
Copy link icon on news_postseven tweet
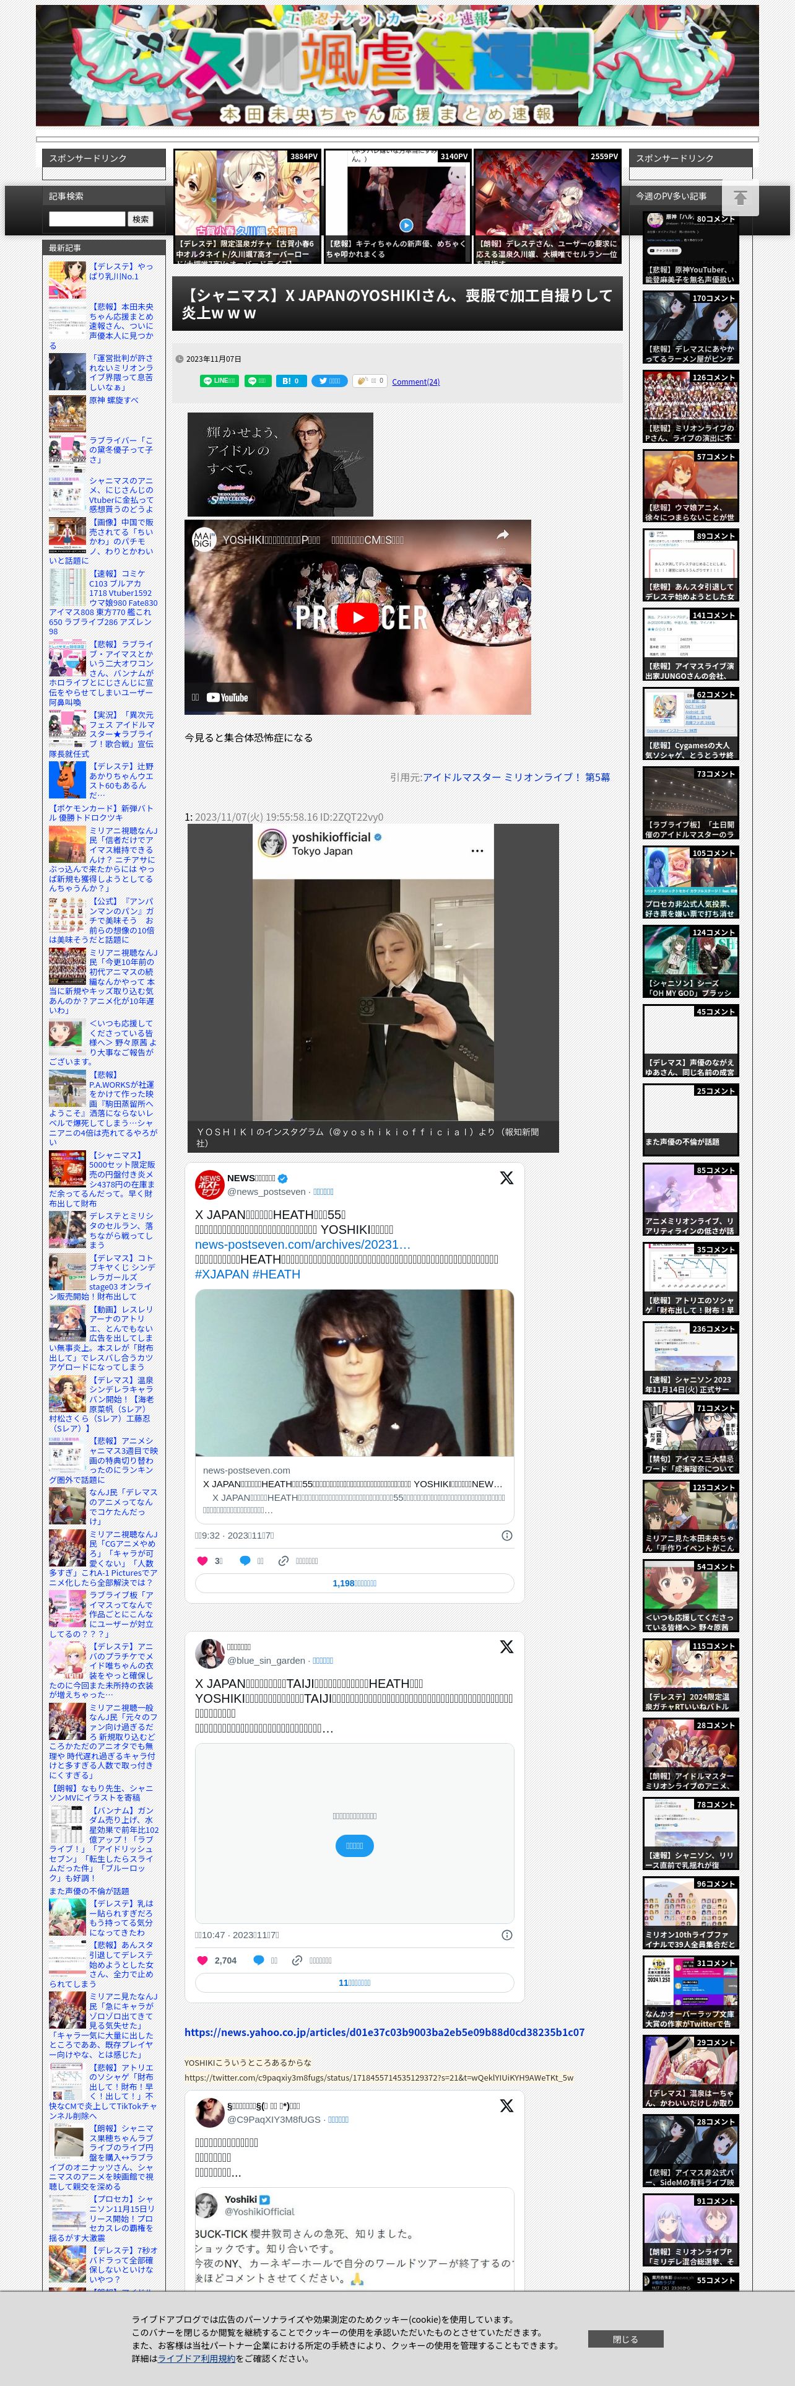(x=284, y=1561)
